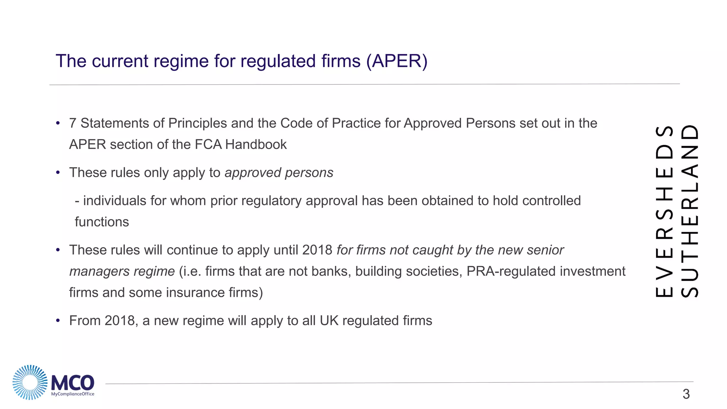Image resolution: width=727 pixels, height=409 pixels.
Task: Click the slide number 3
Action: coord(686,394)
